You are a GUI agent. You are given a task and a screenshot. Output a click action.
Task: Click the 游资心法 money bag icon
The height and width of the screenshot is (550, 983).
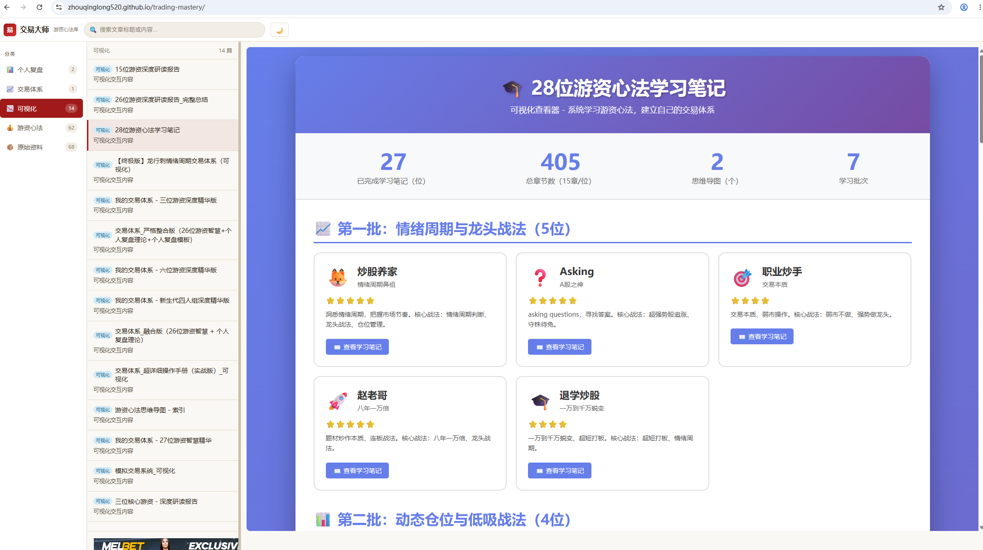[10, 128]
